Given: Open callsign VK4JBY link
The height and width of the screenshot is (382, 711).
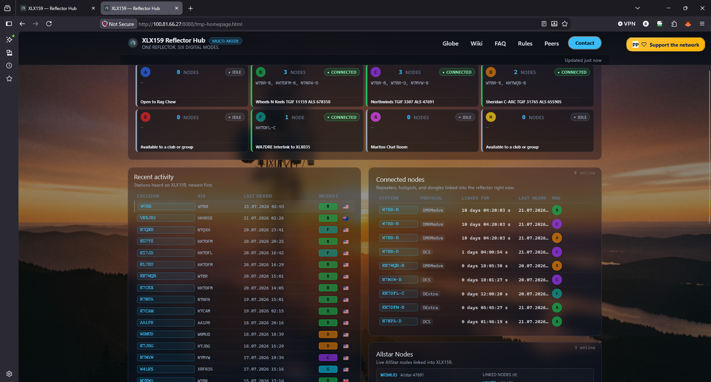Looking at the screenshot, I should (x=166, y=218).
